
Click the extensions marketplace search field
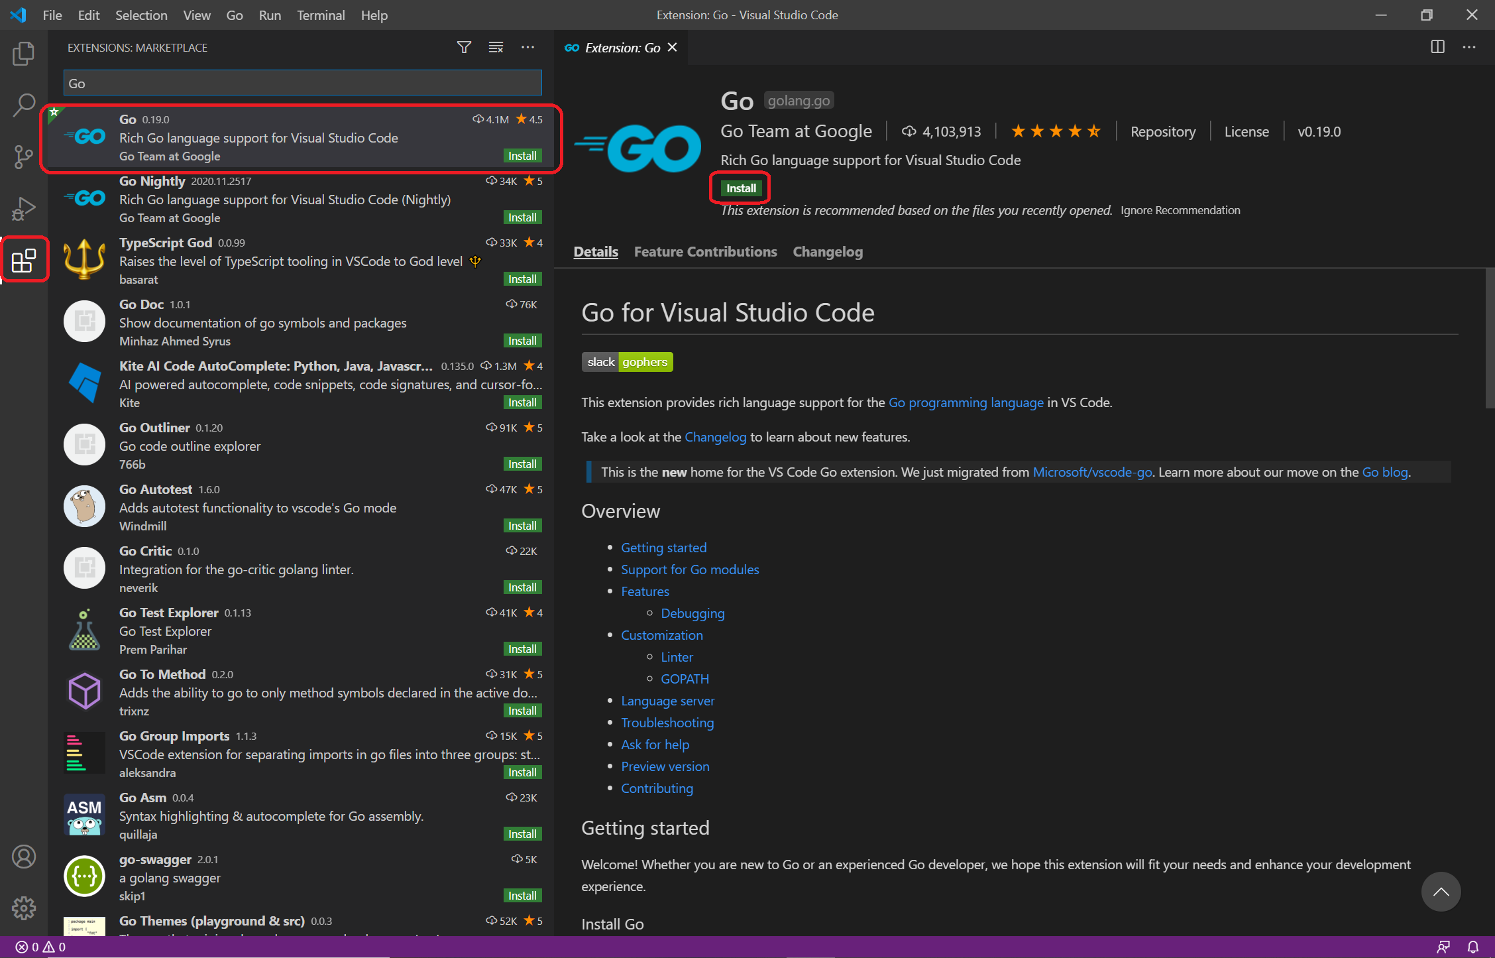(x=302, y=83)
